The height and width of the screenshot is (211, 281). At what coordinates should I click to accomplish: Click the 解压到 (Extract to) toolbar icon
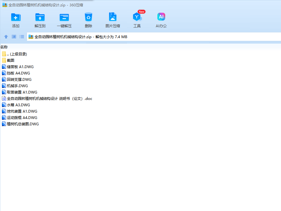click(40, 17)
